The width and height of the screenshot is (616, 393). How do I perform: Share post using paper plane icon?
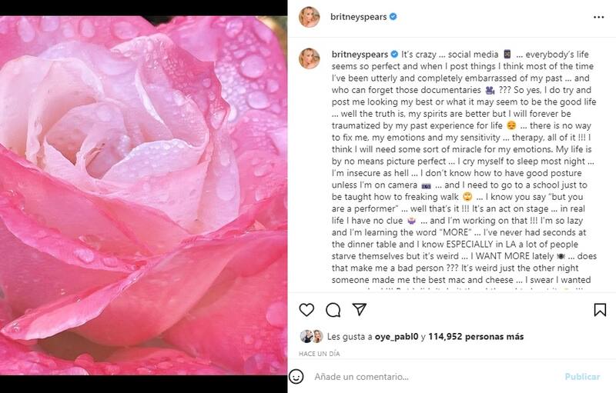(x=359, y=309)
